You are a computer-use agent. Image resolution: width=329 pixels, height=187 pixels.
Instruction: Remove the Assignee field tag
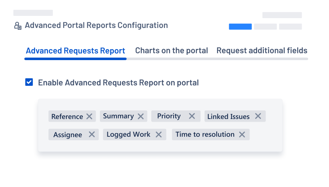click(92, 134)
